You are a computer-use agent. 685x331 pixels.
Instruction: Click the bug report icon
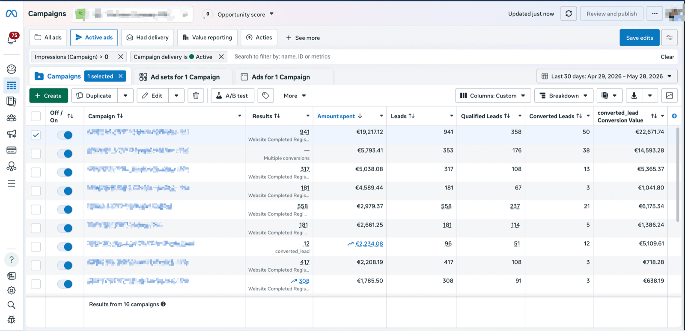tap(12, 319)
